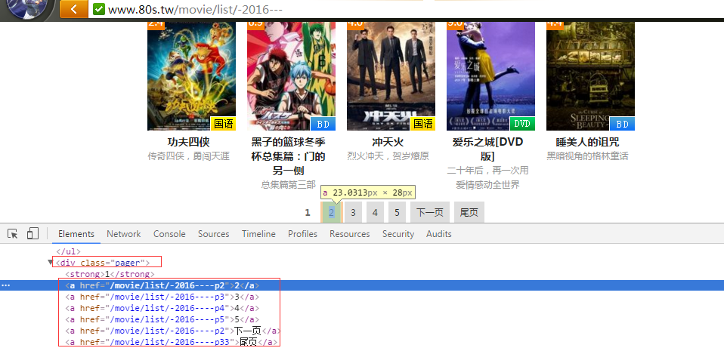Viewport: 724px width, 348px height.
Task: Click the 国语 badge on 冲天火 poster
Action: pyautogui.click(x=423, y=124)
